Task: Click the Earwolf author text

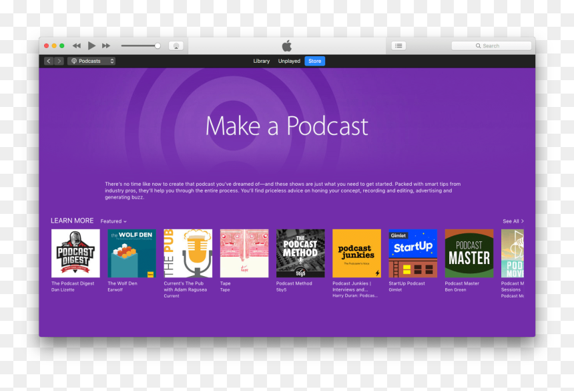Action: tap(115, 290)
